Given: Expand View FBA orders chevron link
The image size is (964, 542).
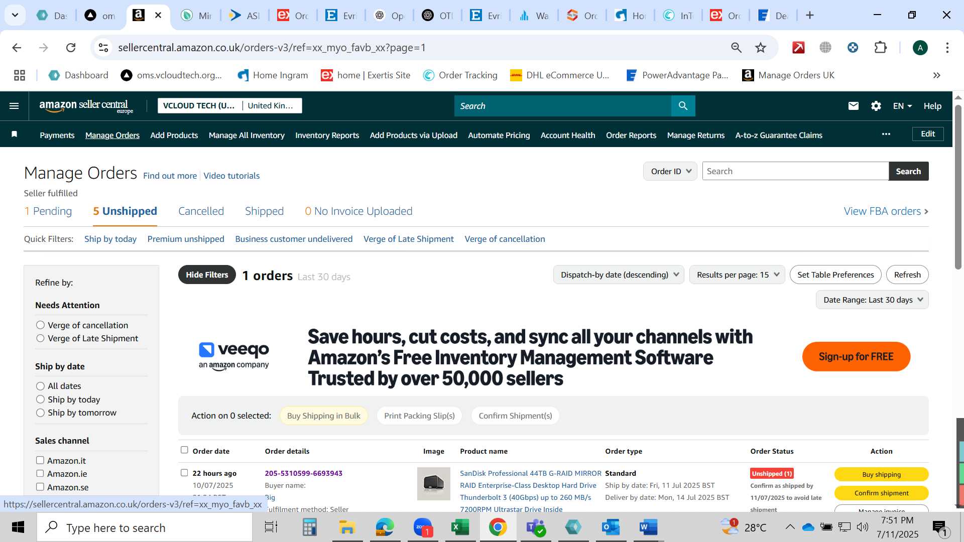Looking at the screenshot, I should (x=886, y=211).
